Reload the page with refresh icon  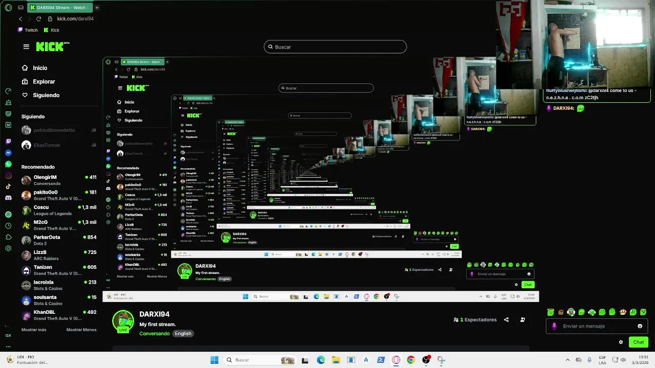tap(38, 19)
